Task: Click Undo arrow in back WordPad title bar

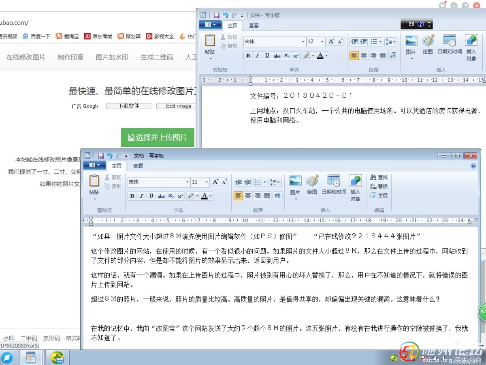Action: [x=226, y=15]
